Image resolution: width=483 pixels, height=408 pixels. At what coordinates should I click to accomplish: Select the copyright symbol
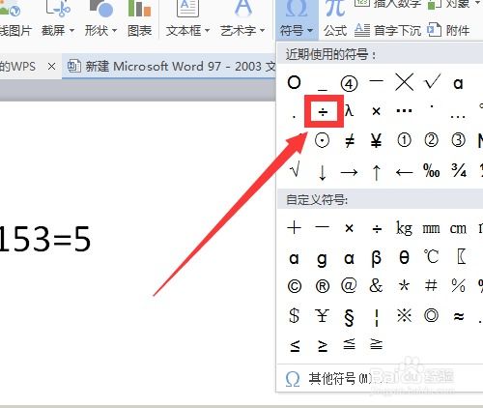[295, 286]
